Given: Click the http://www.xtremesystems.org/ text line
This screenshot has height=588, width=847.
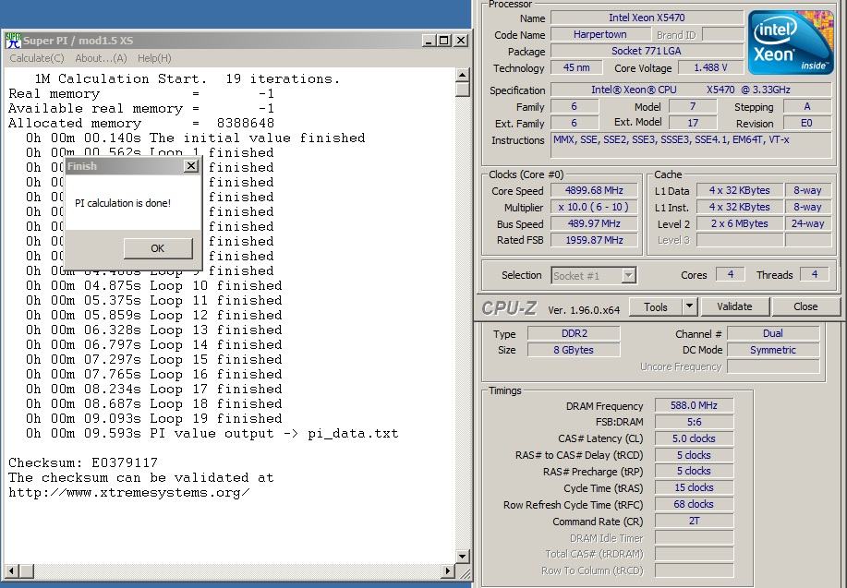Looking at the screenshot, I should click(x=129, y=493).
